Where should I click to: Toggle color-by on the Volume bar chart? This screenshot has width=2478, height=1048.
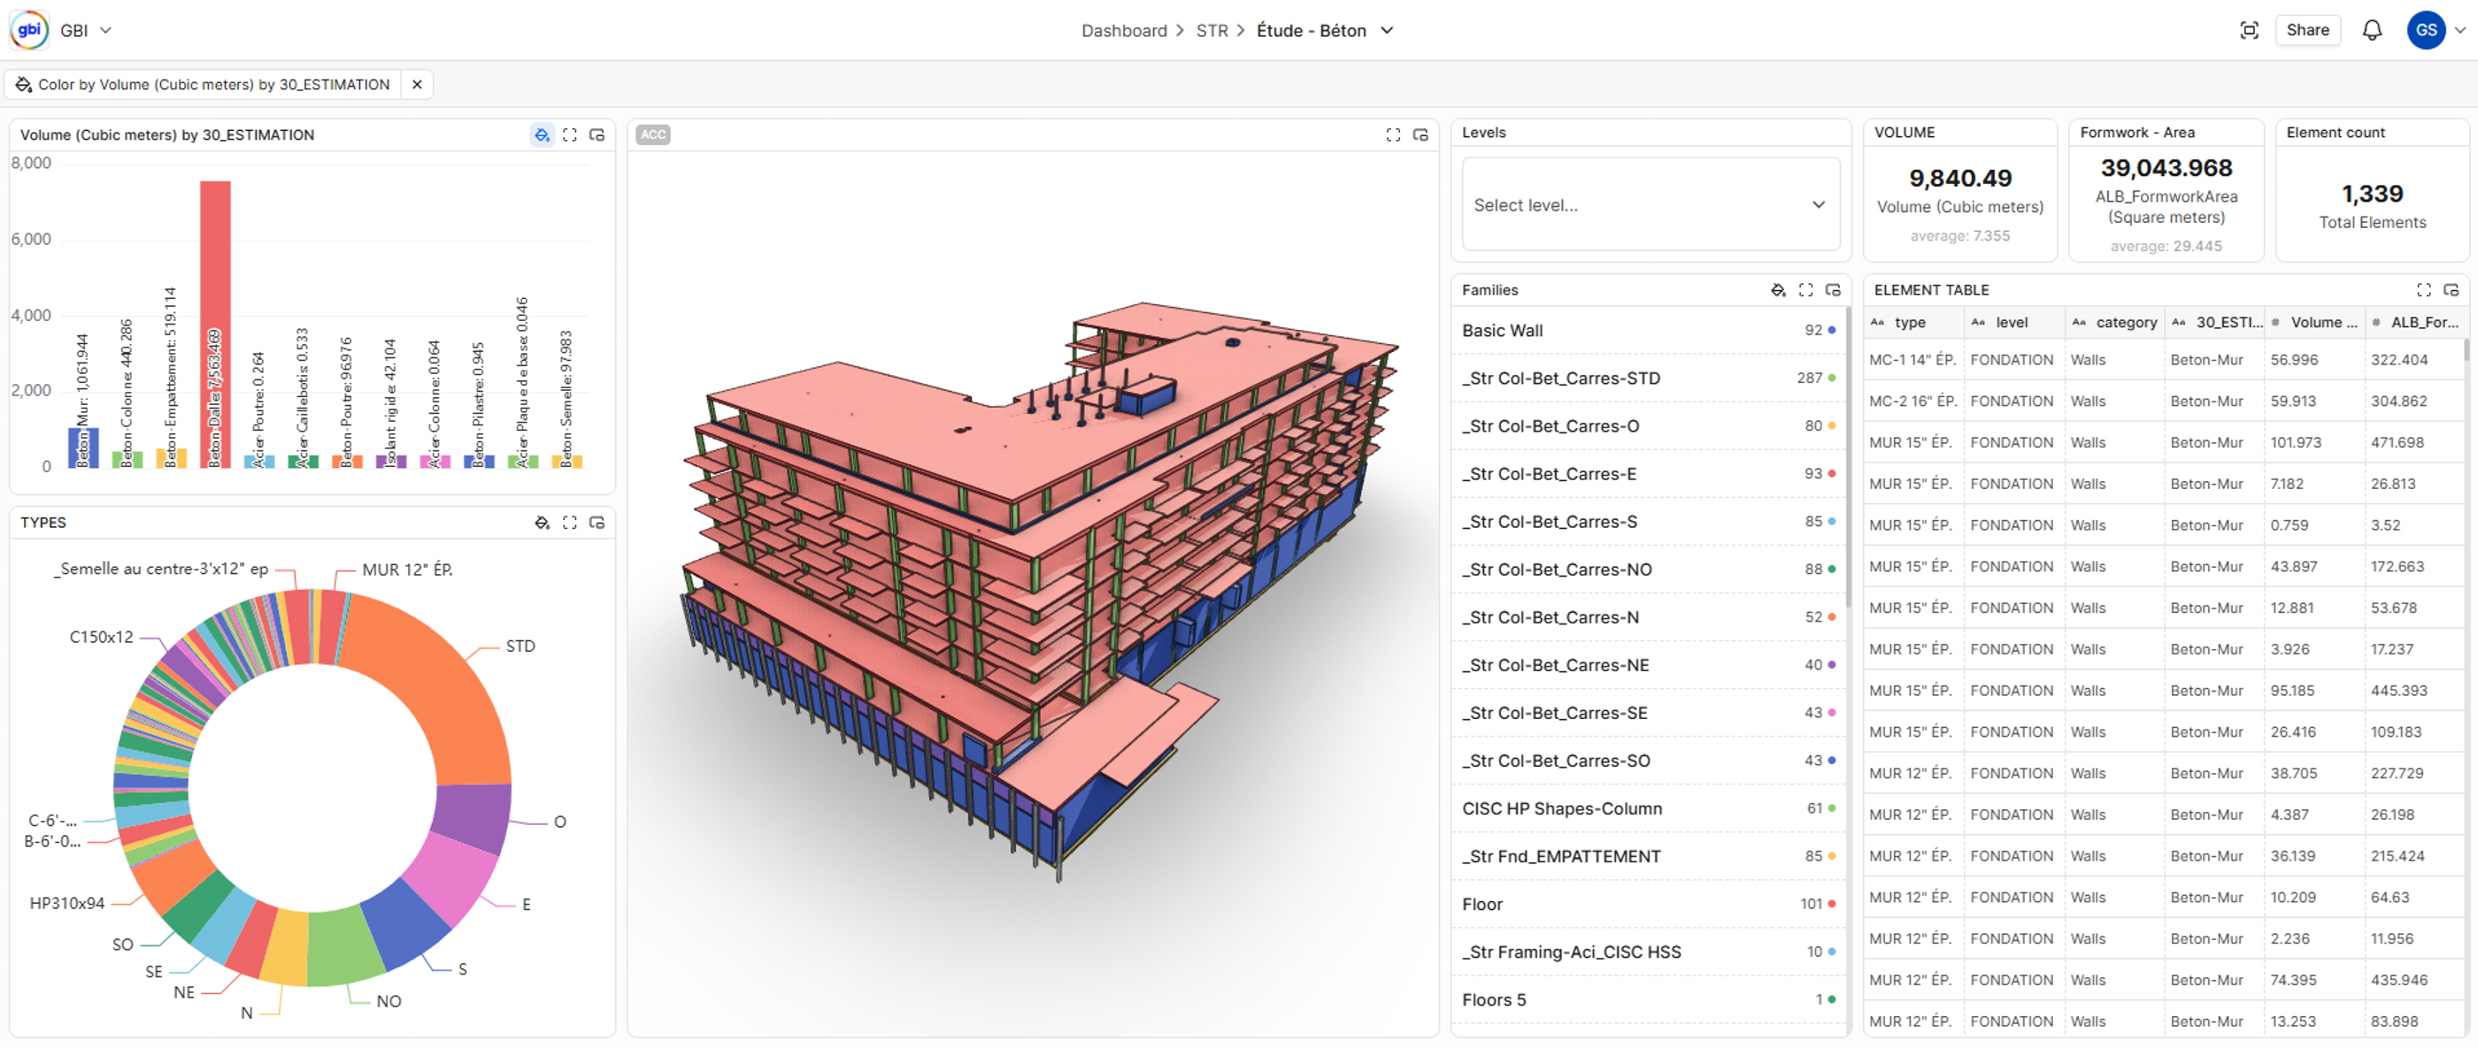pyautogui.click(x=542, y=134)
